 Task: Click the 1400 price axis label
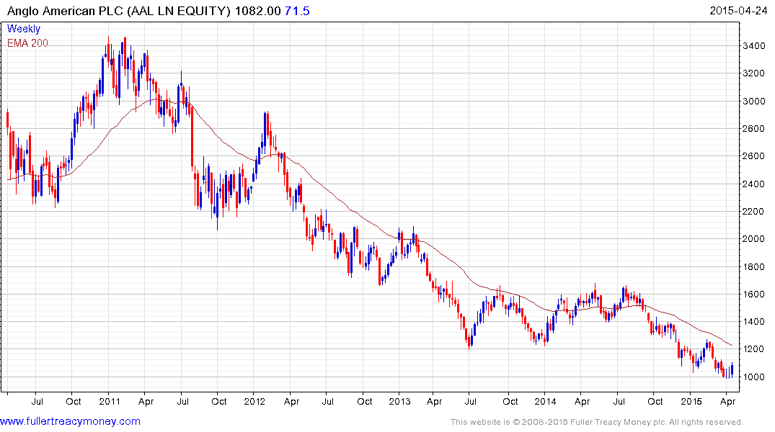(x=754, y=321)
